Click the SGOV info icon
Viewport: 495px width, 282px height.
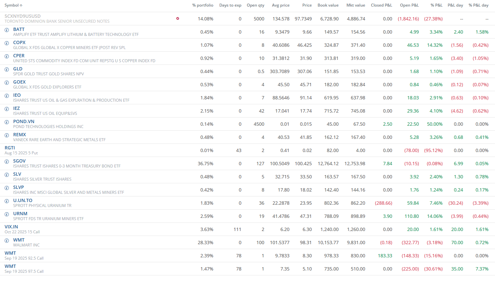(7, 162)
